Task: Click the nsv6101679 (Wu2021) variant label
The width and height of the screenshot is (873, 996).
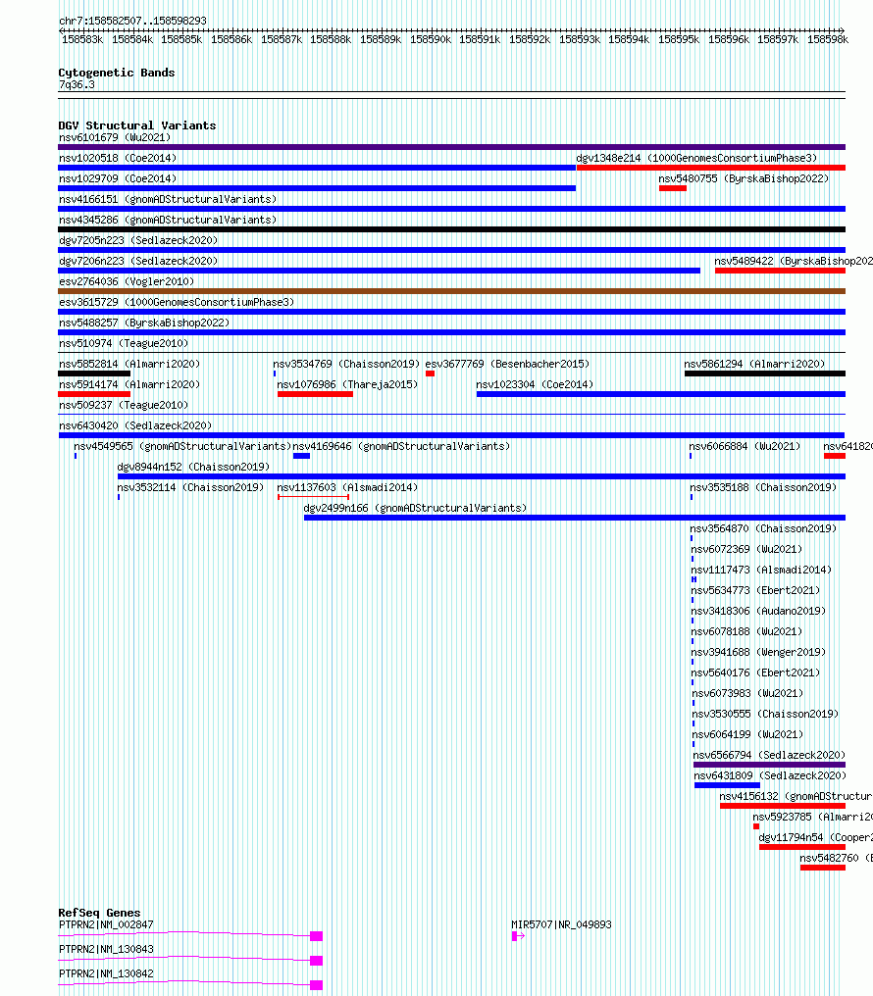Action: pyautogui.click(x=115, y=138)
